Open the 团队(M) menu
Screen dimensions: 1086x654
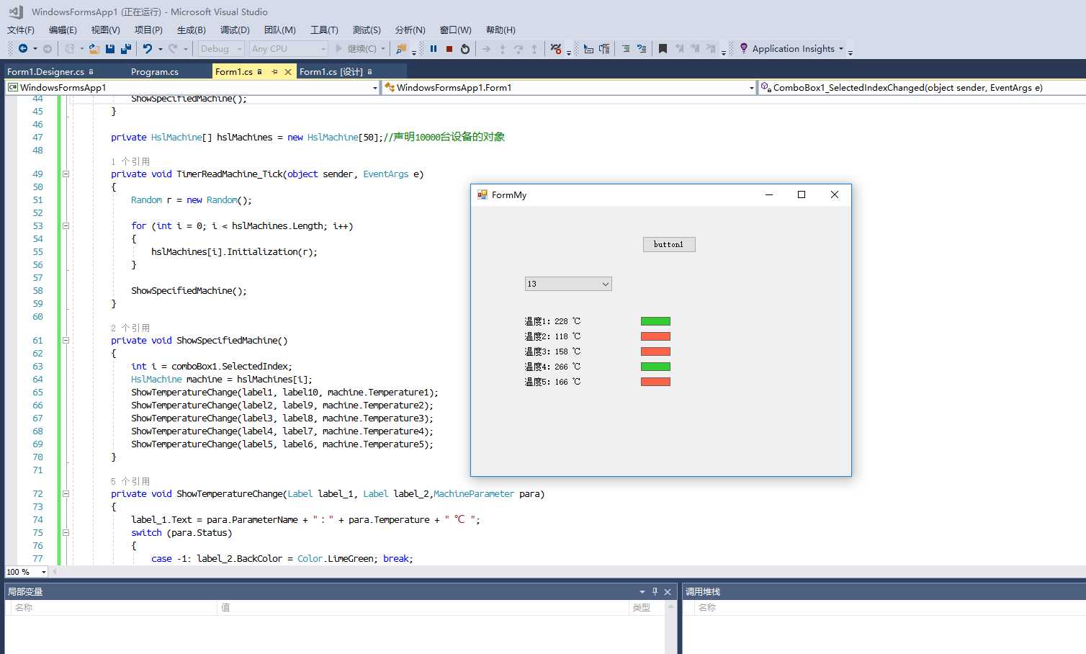[280, 30]
